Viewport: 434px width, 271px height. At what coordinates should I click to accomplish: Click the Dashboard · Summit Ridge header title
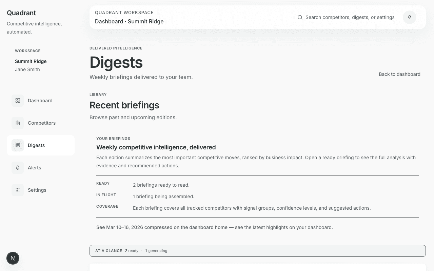(x=129, y=21)
